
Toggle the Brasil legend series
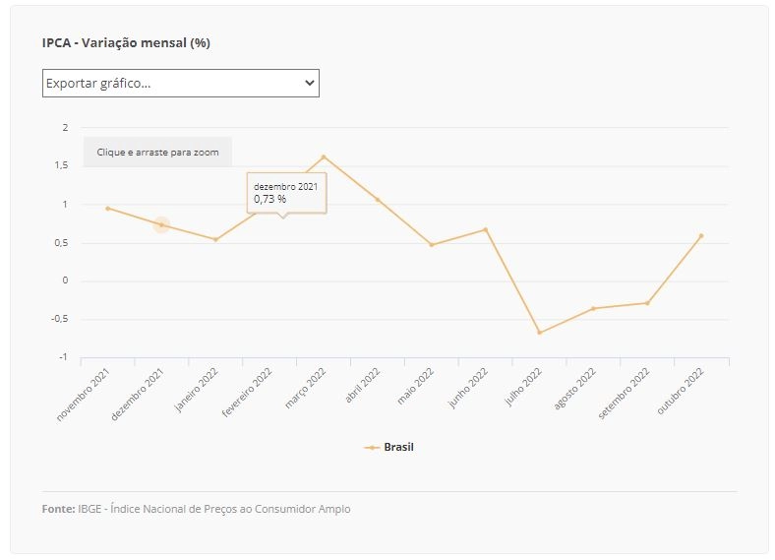(x=389, y=447)
